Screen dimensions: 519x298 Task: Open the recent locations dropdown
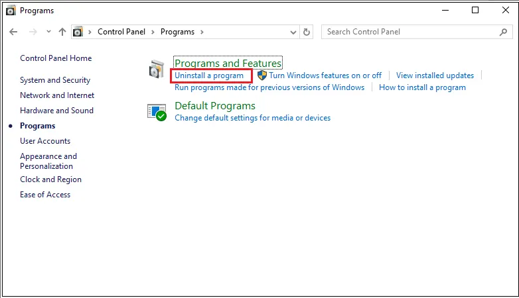(x=48, y=32)
